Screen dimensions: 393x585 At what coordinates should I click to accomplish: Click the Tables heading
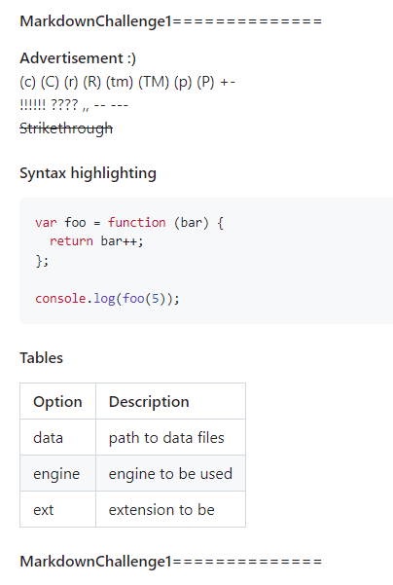point(42,358)
